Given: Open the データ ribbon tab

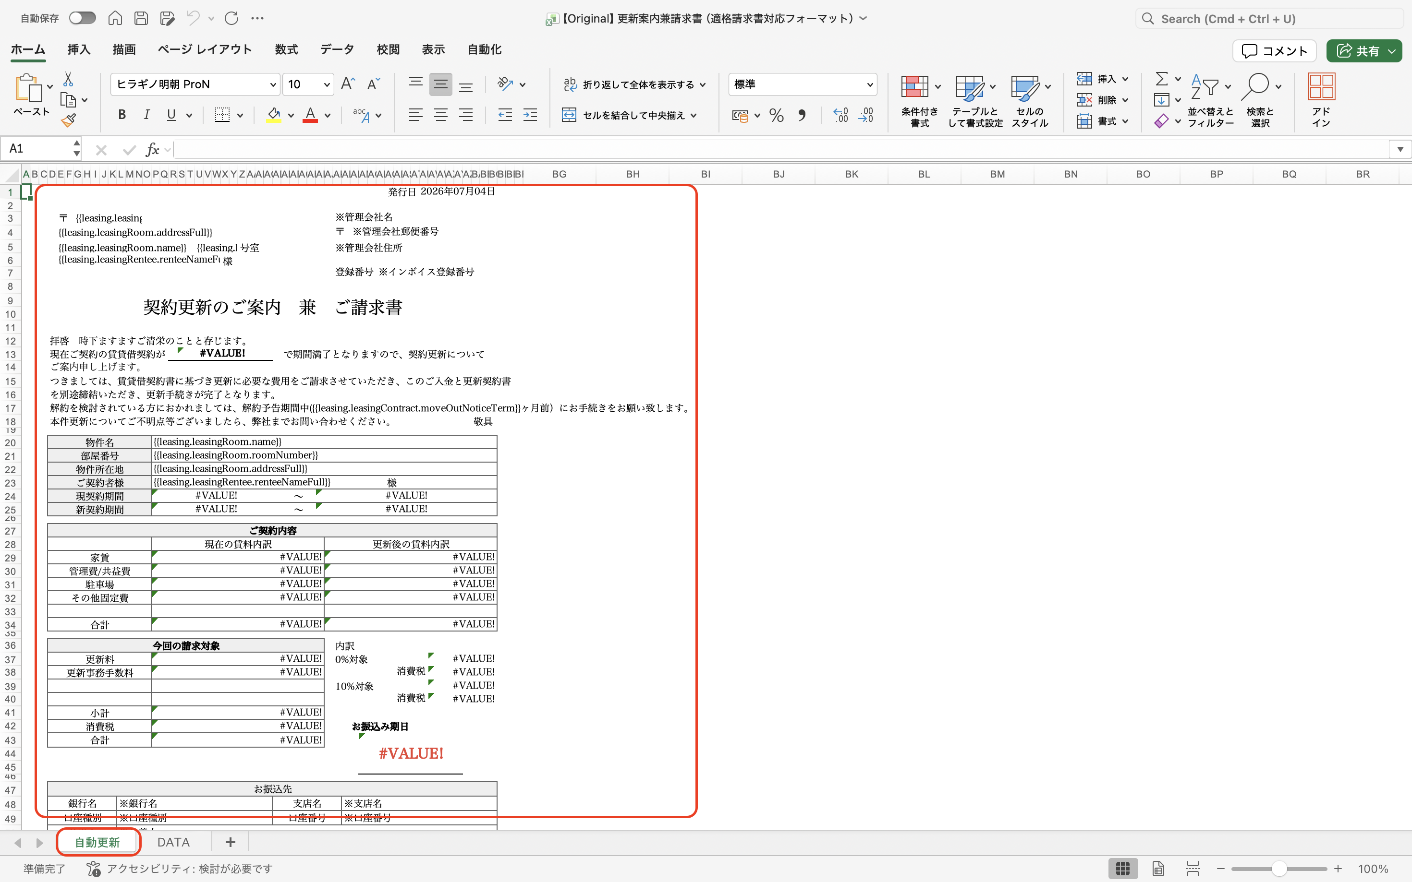Looking at the screenshot, I should tap(337, 49).
